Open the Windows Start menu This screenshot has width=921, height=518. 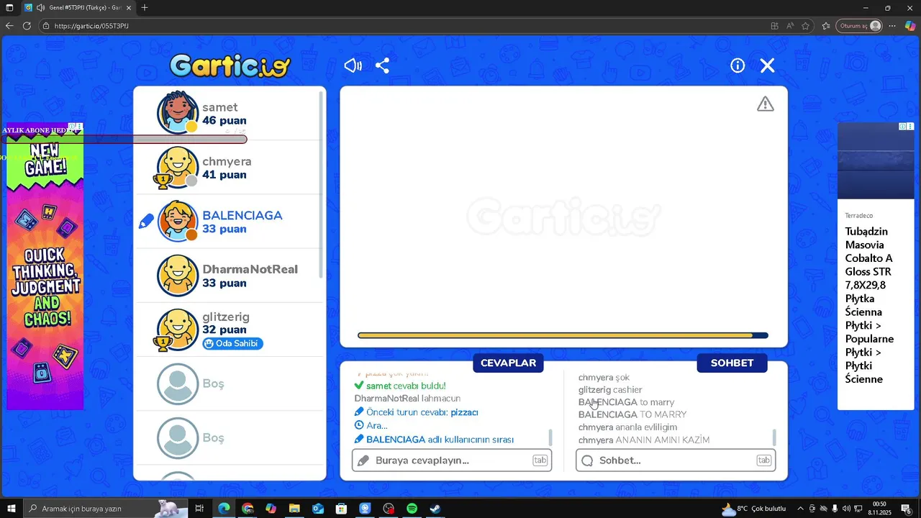[11, 509]
